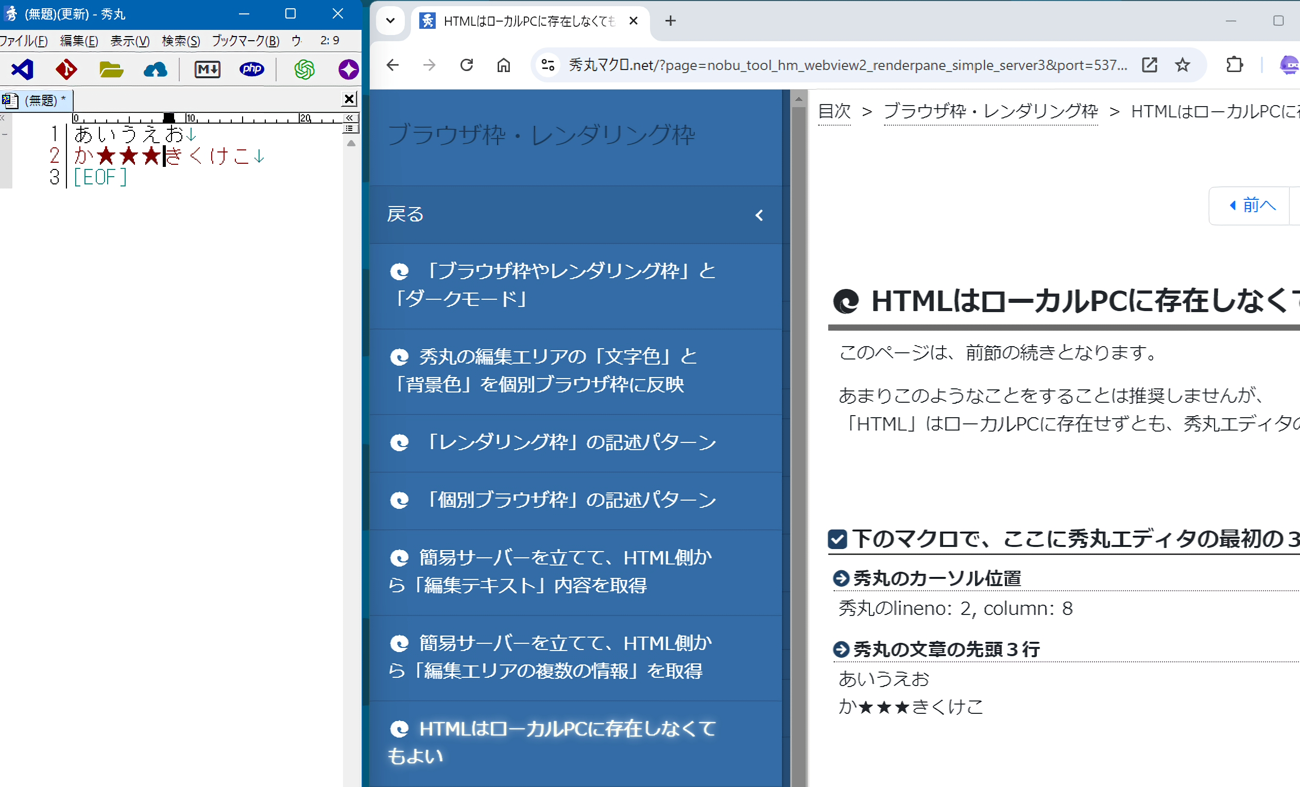The height and width of the screenshot is (787, 1300).
Task: Click the ruler's double-chevron collapse button
Action: (349, 117)
